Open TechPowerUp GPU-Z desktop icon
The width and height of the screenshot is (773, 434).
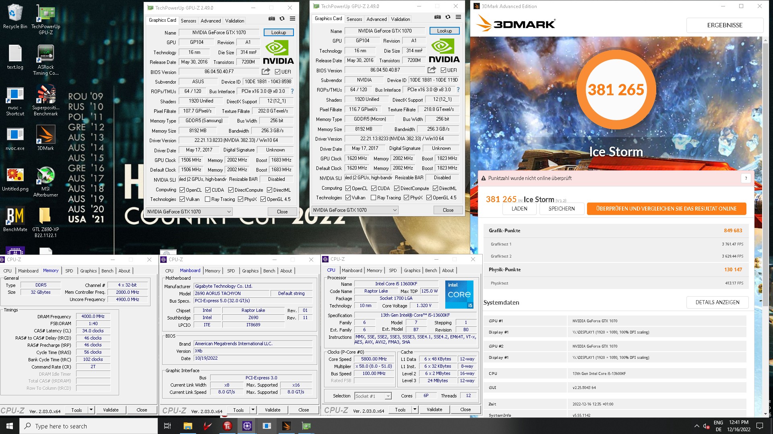coord(45,19)
